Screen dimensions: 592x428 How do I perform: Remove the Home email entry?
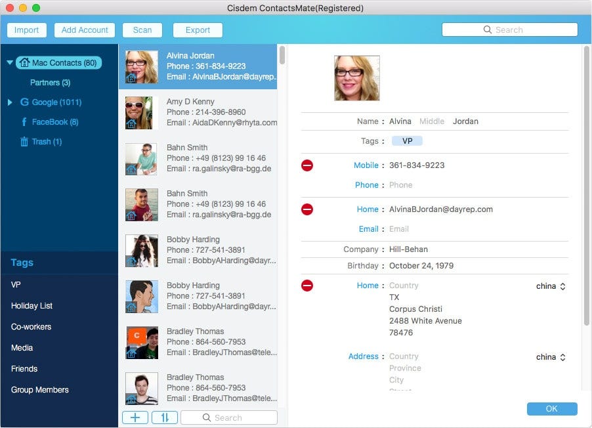coord(307,209)
